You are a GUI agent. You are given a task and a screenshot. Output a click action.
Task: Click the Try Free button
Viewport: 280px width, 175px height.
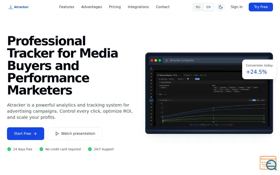pos(261,7)
